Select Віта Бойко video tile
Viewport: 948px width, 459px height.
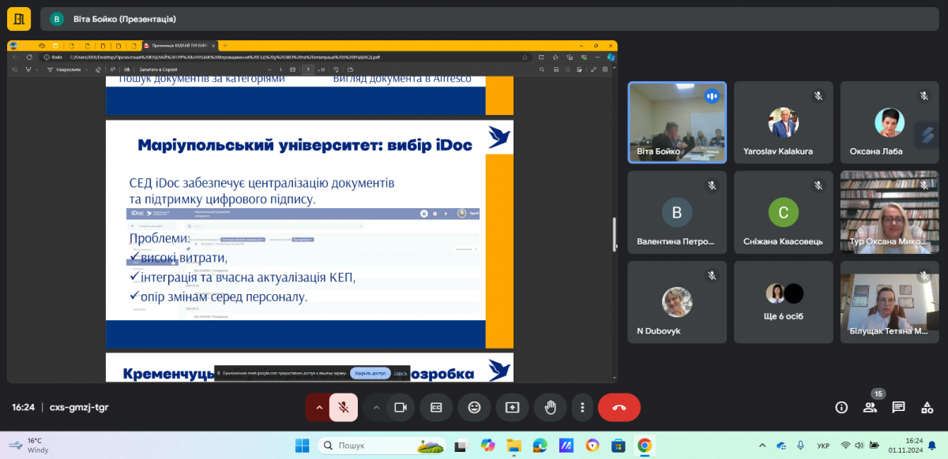point(677,122)
